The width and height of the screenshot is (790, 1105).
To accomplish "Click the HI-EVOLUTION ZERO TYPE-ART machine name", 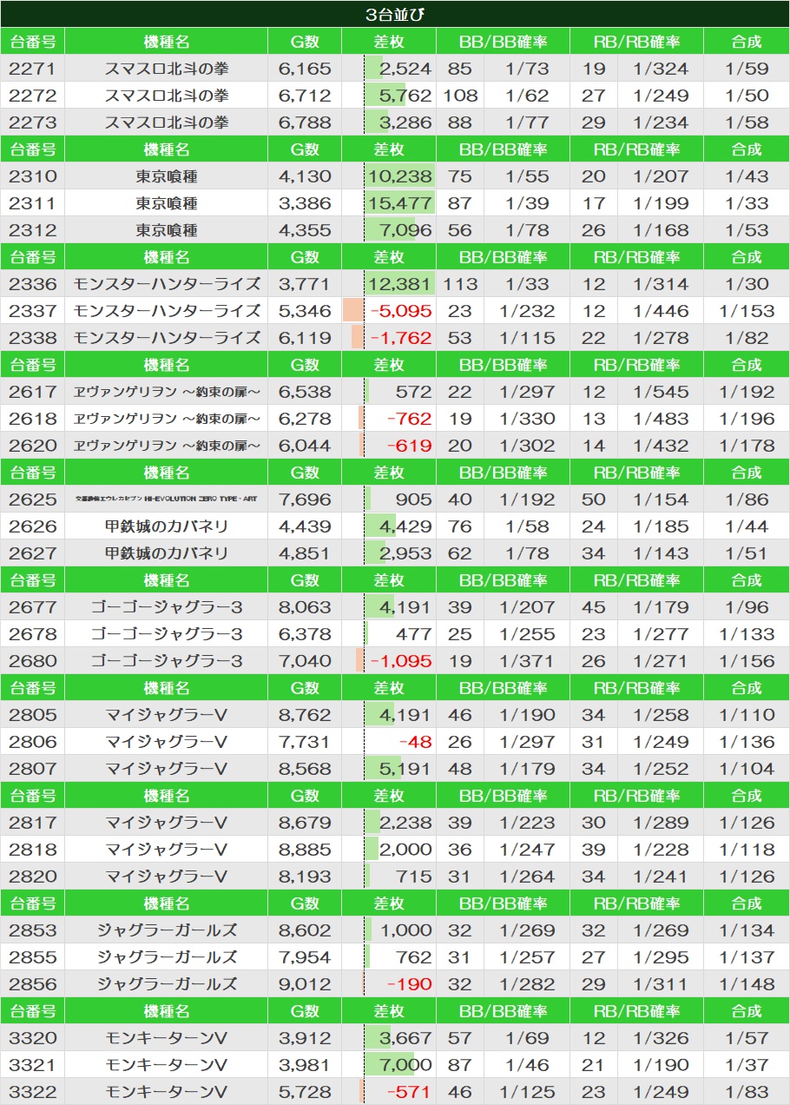I will [167, 500].
